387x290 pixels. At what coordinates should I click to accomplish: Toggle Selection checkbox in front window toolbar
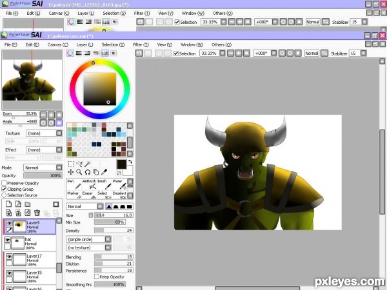pyautogui.click(x=176, y=53)
